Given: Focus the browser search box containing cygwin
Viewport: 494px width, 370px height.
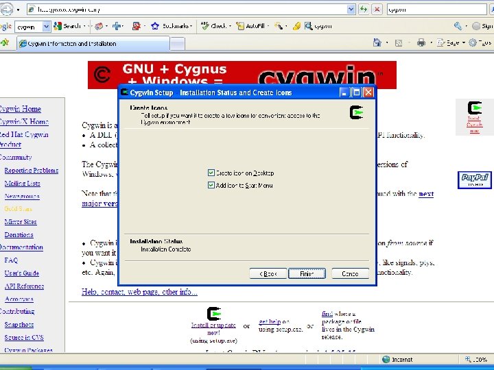Looking at the screenshot, I should (436, 10).
